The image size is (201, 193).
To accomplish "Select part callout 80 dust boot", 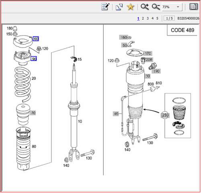I will [x=34, y=146].
